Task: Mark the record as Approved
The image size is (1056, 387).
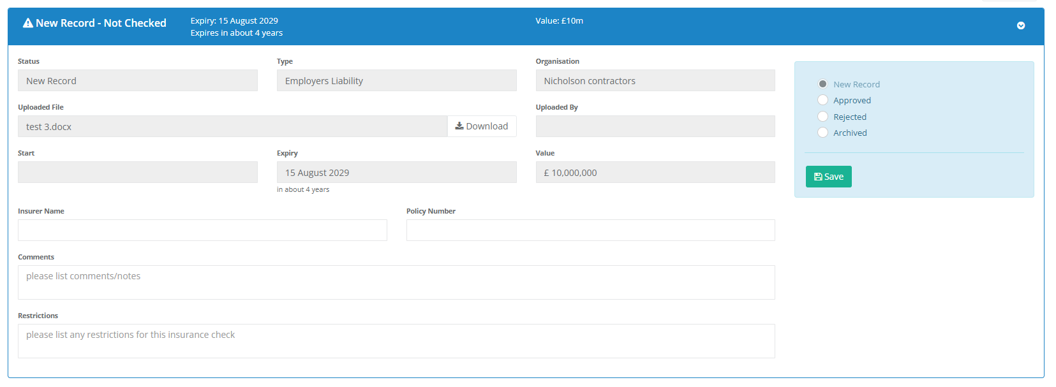Action: coord(823,100)
